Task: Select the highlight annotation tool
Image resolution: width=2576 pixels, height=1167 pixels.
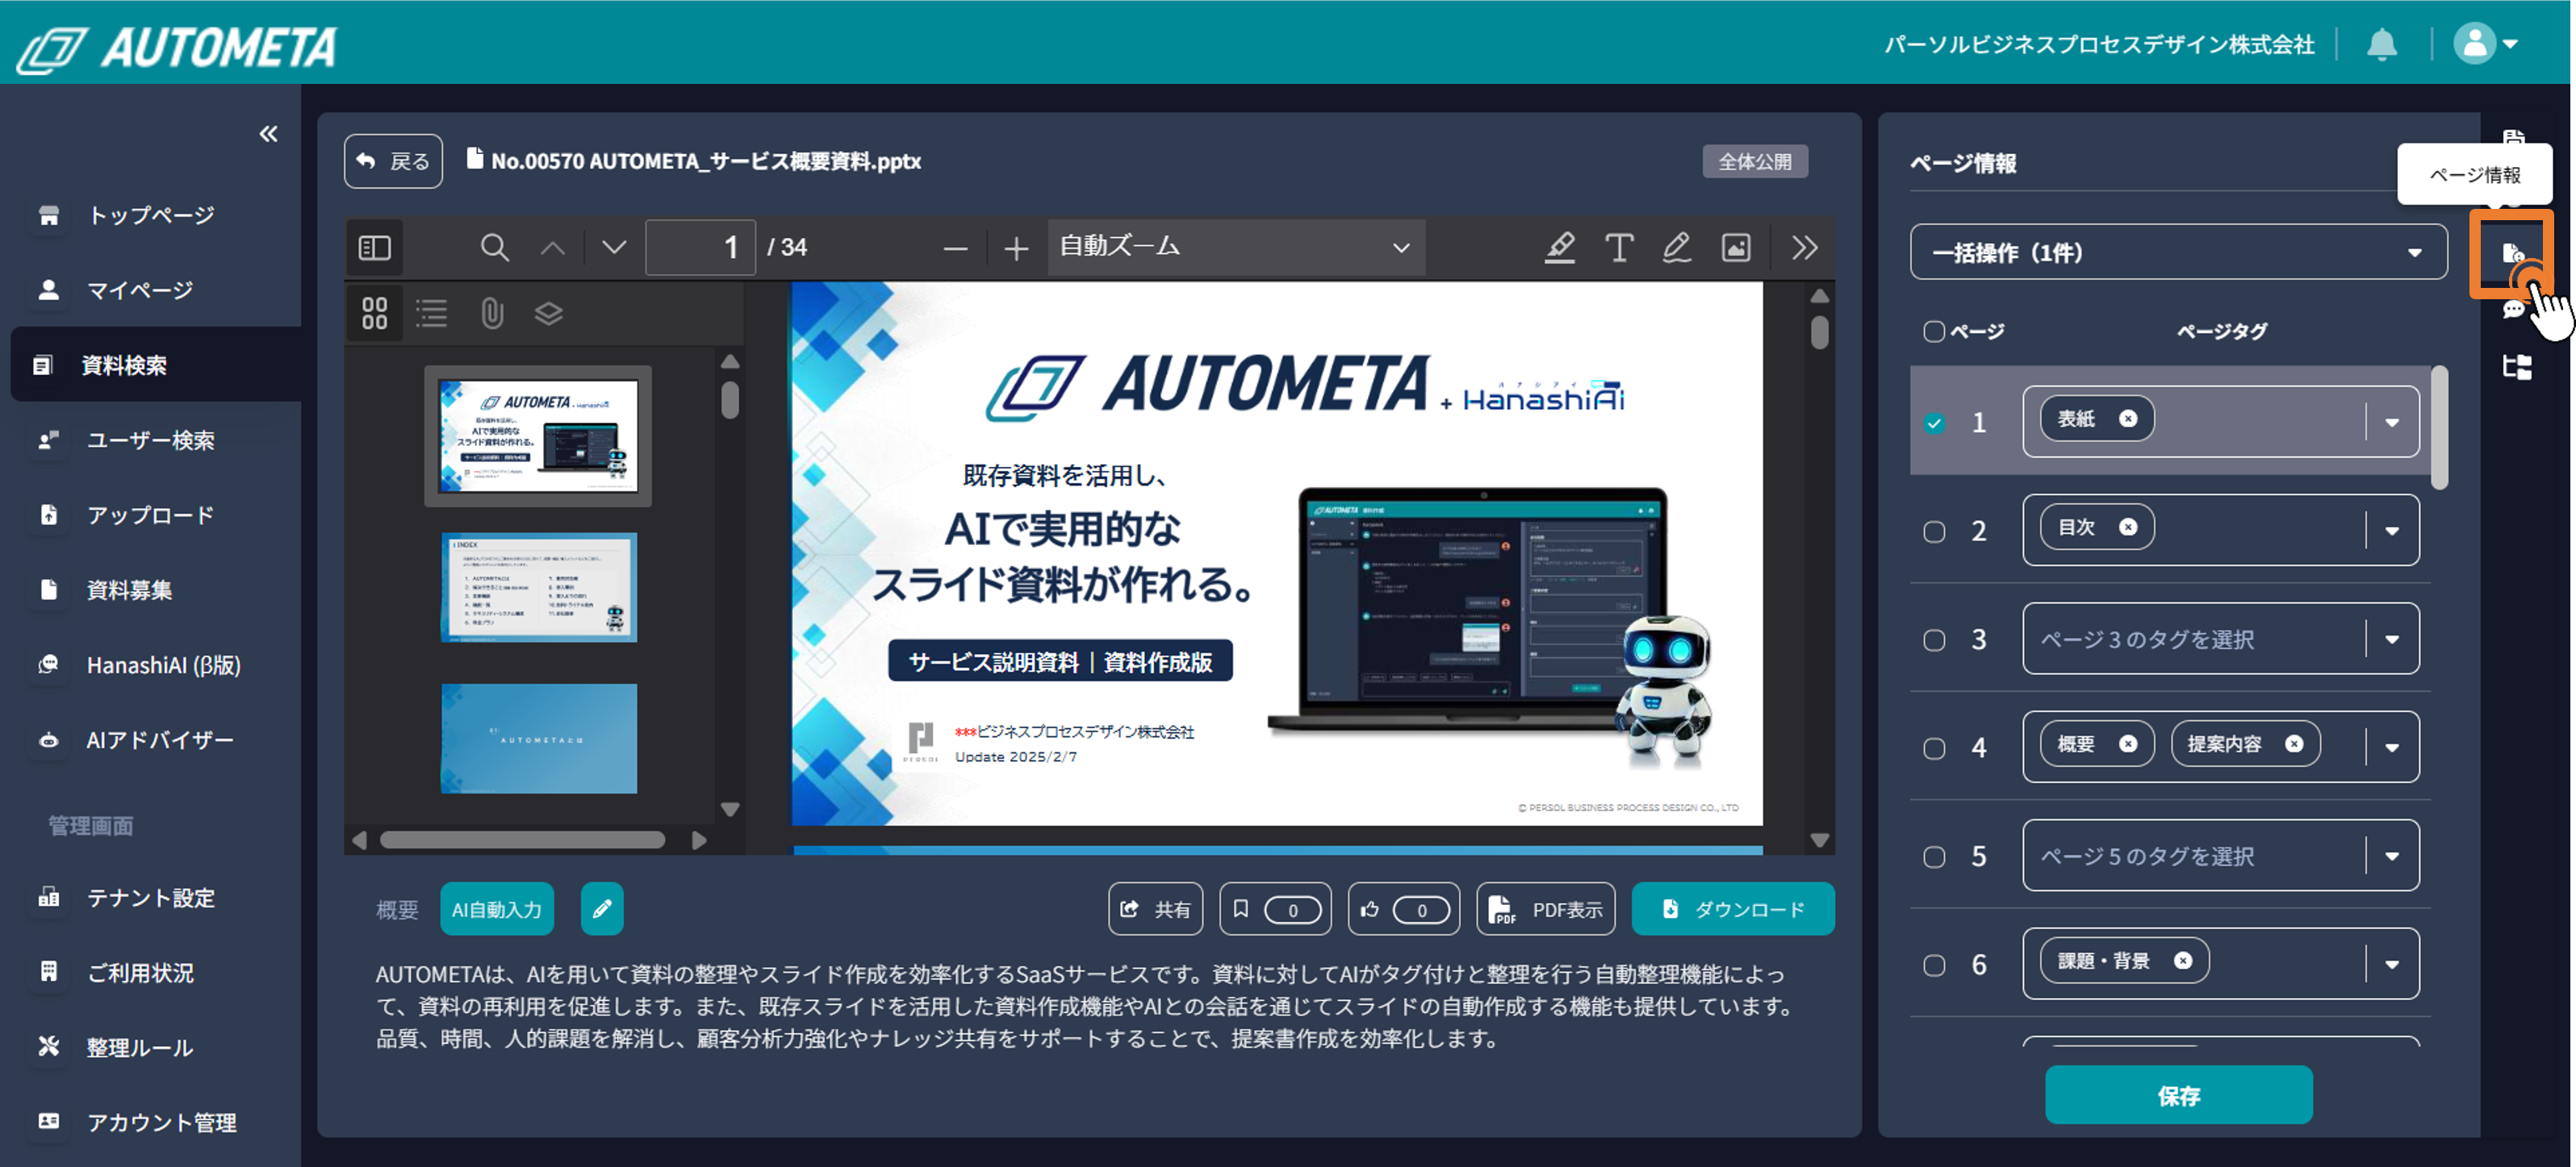Action: click(1560, 247)
